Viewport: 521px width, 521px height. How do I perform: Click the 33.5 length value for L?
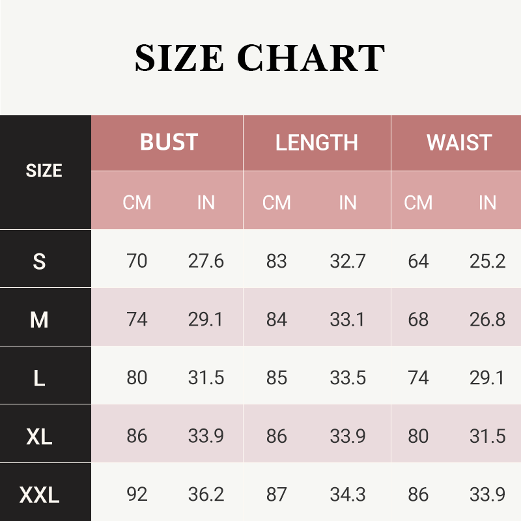[347, 378]
